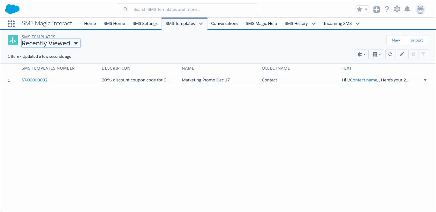Open row actions dropdown for ST-00000002
The width and height of the screenshot is (436, 212).
(425, 80)
